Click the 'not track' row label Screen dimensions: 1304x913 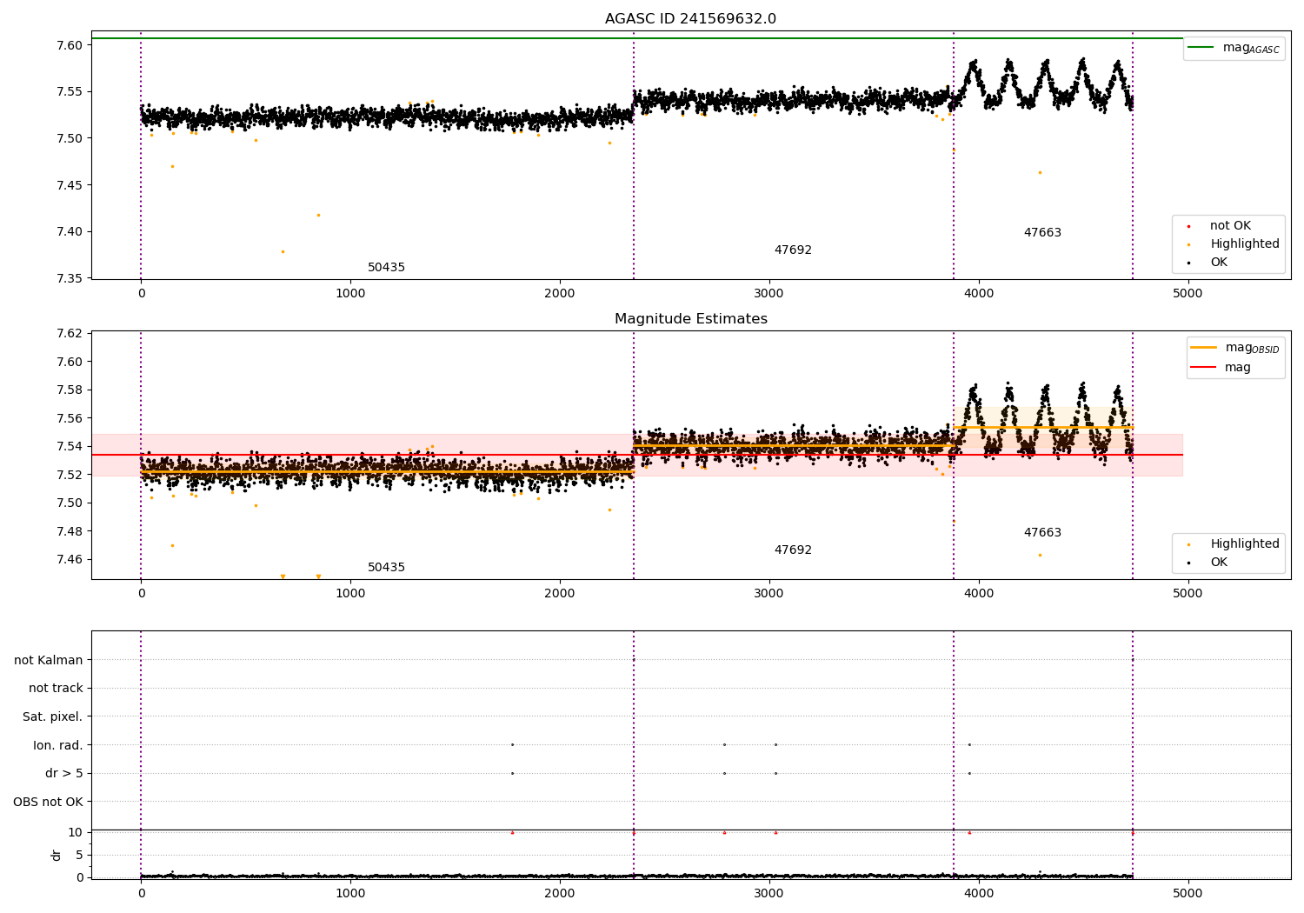56,689
